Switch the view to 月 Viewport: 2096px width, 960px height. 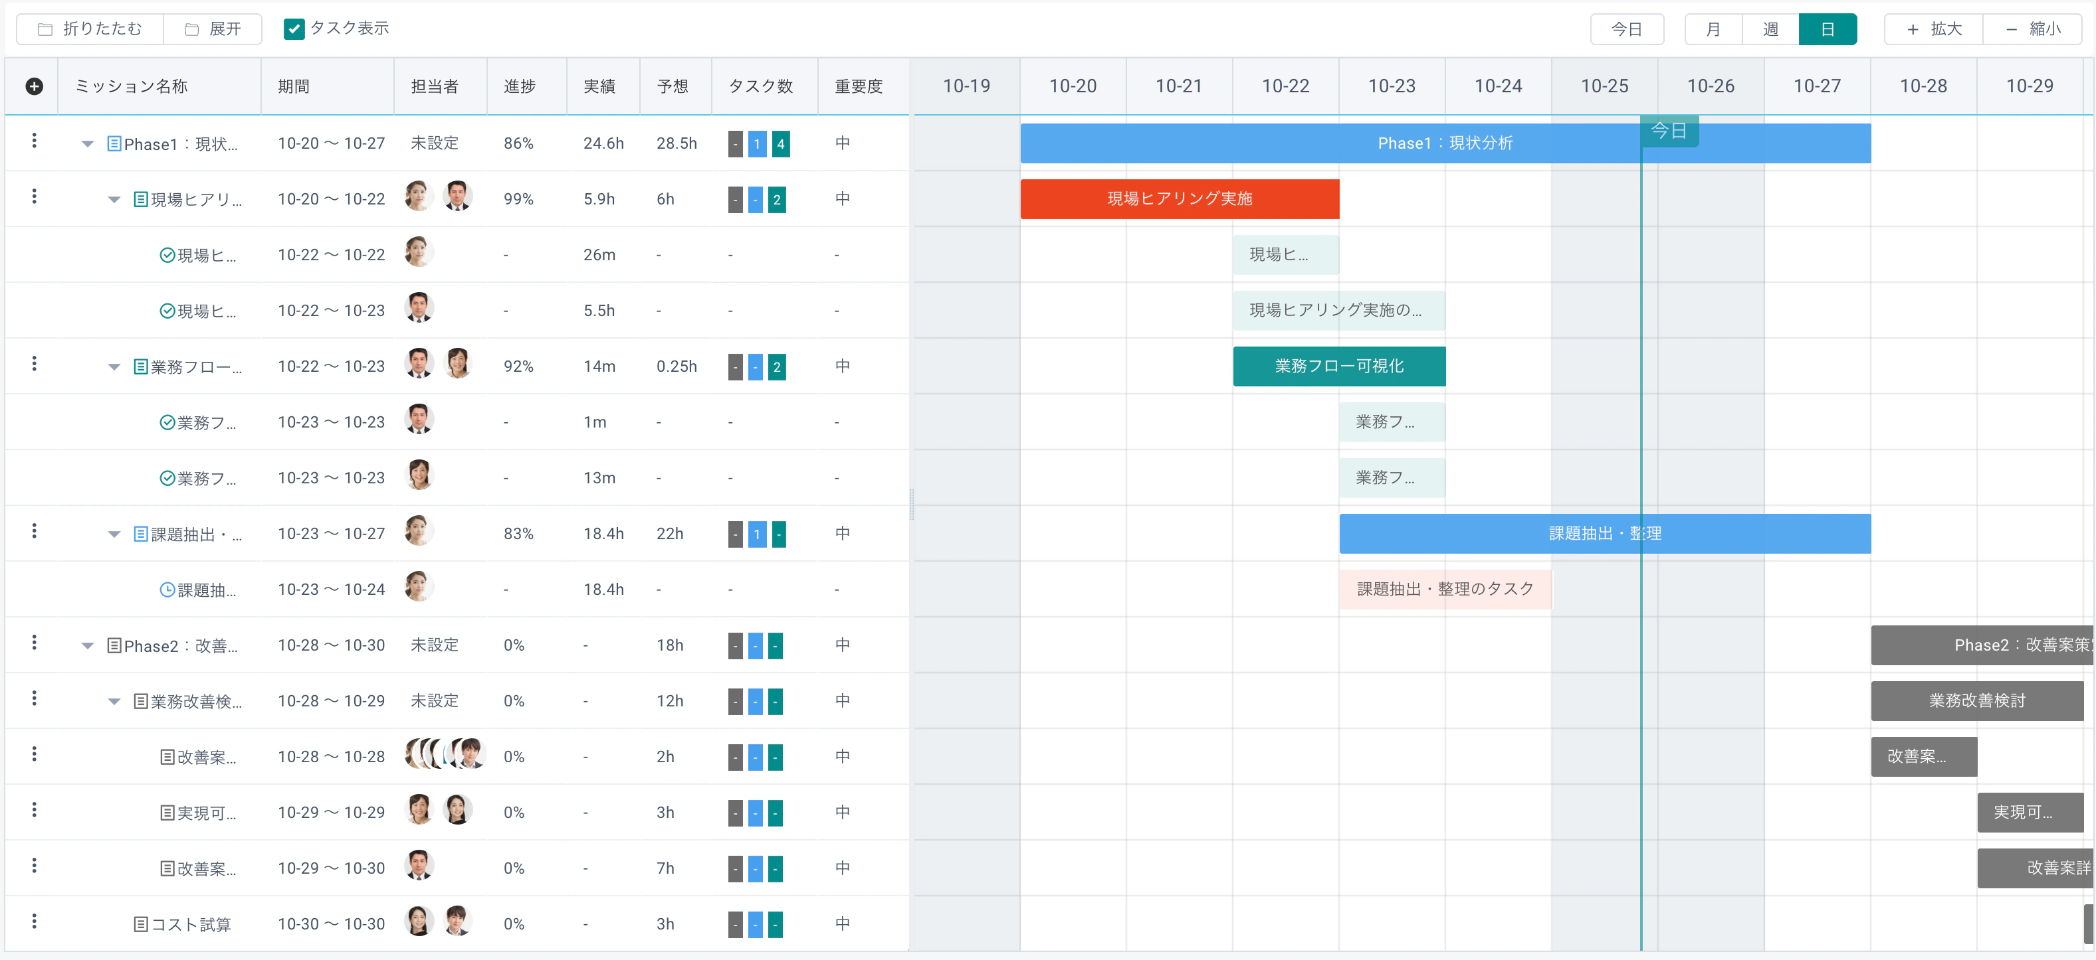click(1713, 29)
